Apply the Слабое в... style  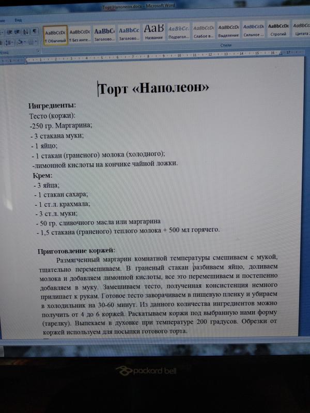[x=204, y=32]
